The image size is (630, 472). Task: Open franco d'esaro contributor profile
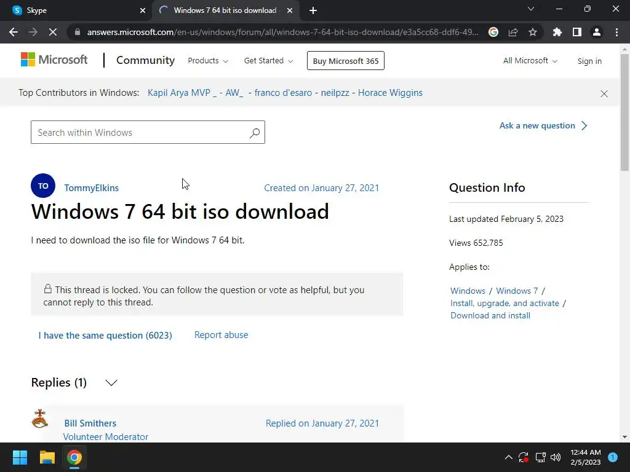click(x=283, y=93)
